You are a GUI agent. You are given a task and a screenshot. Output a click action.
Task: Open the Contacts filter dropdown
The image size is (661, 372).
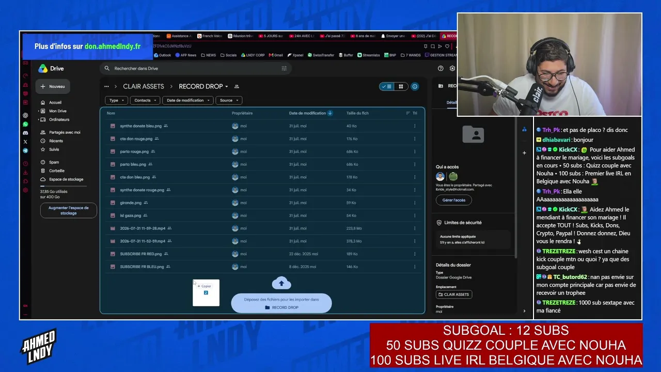[145, 100]
